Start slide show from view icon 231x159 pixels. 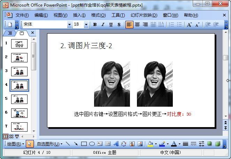coord(17,136)
